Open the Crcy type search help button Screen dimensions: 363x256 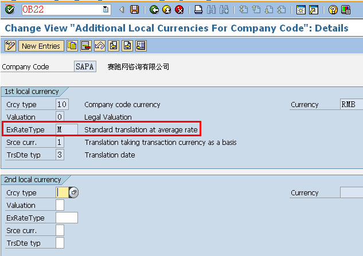[x=74, y=192]
